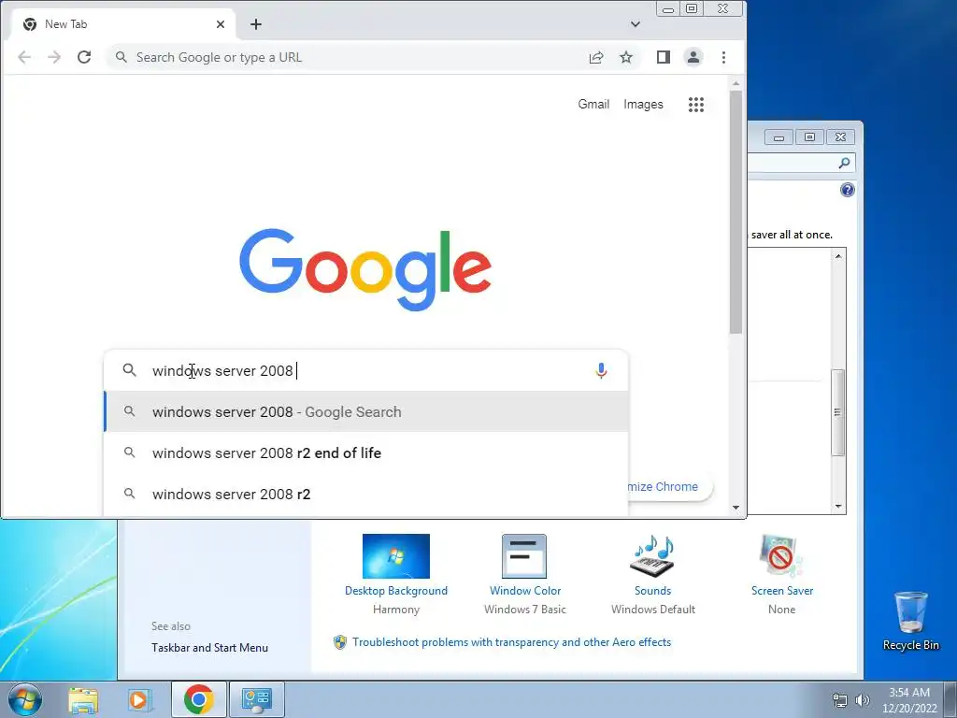
Task: Click the Personalization control panel taskbar button
Action: [x=256, y=699]
